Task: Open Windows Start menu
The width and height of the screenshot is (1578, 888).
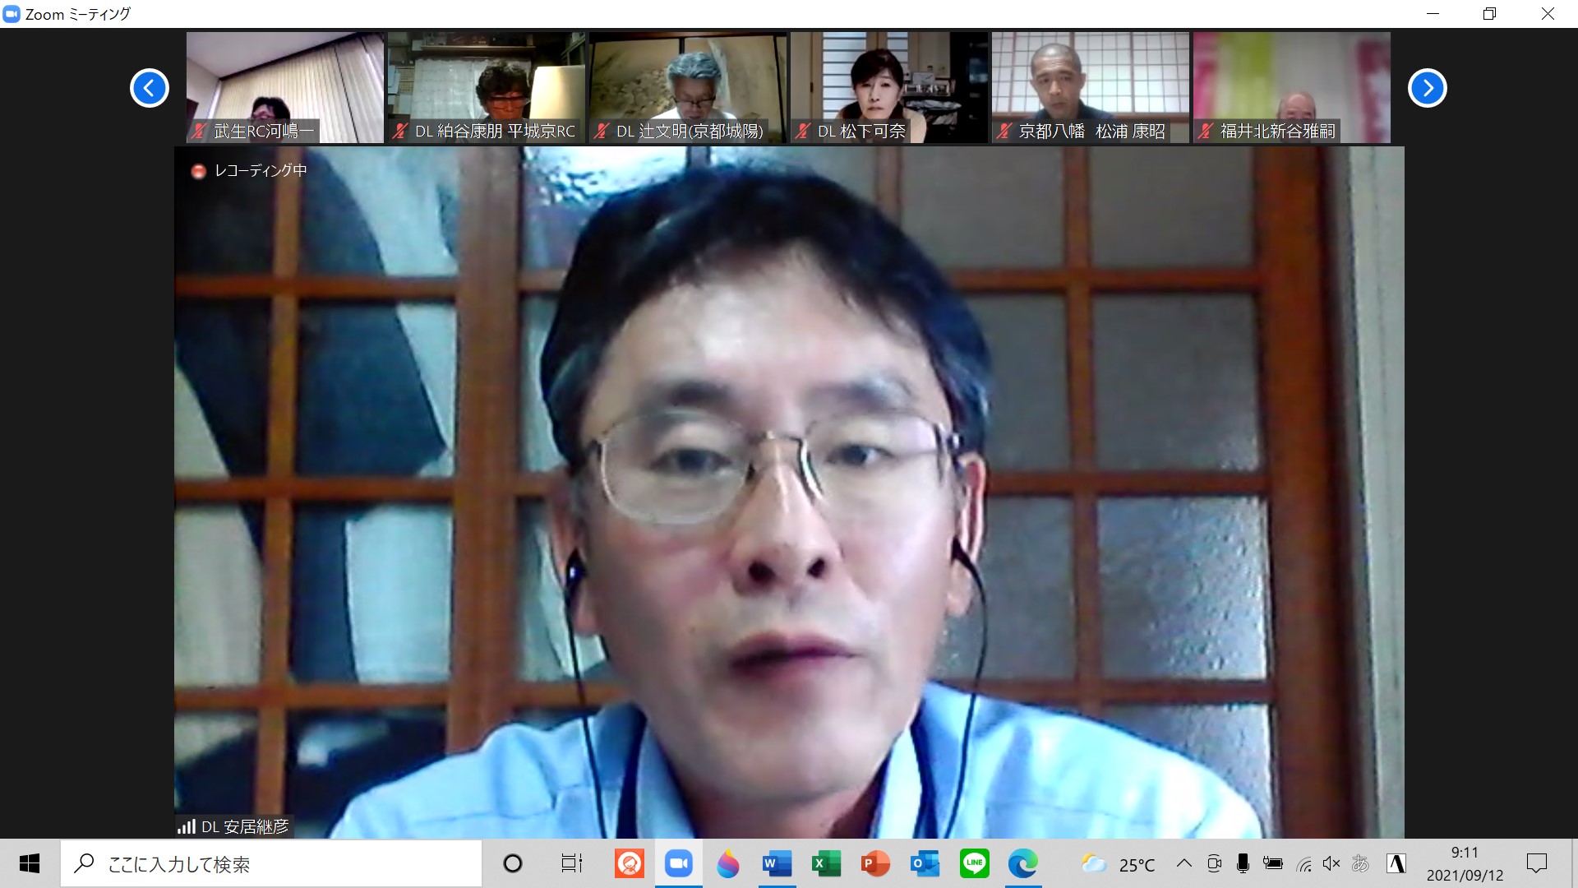Action: point(30,863)
